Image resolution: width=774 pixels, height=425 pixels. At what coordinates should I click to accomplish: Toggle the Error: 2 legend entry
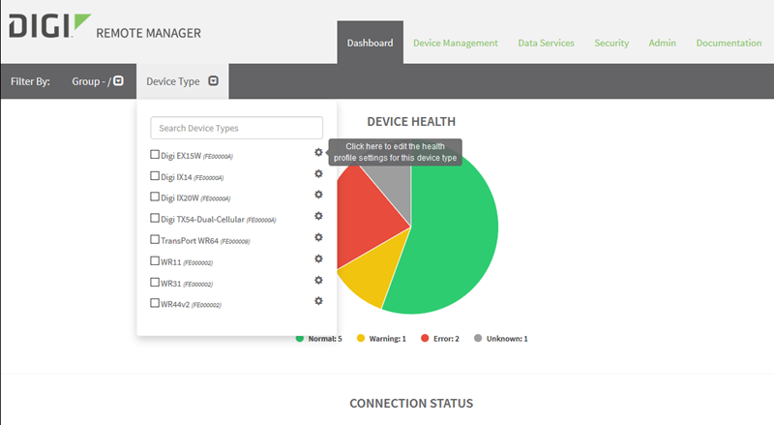click(440, 339)
